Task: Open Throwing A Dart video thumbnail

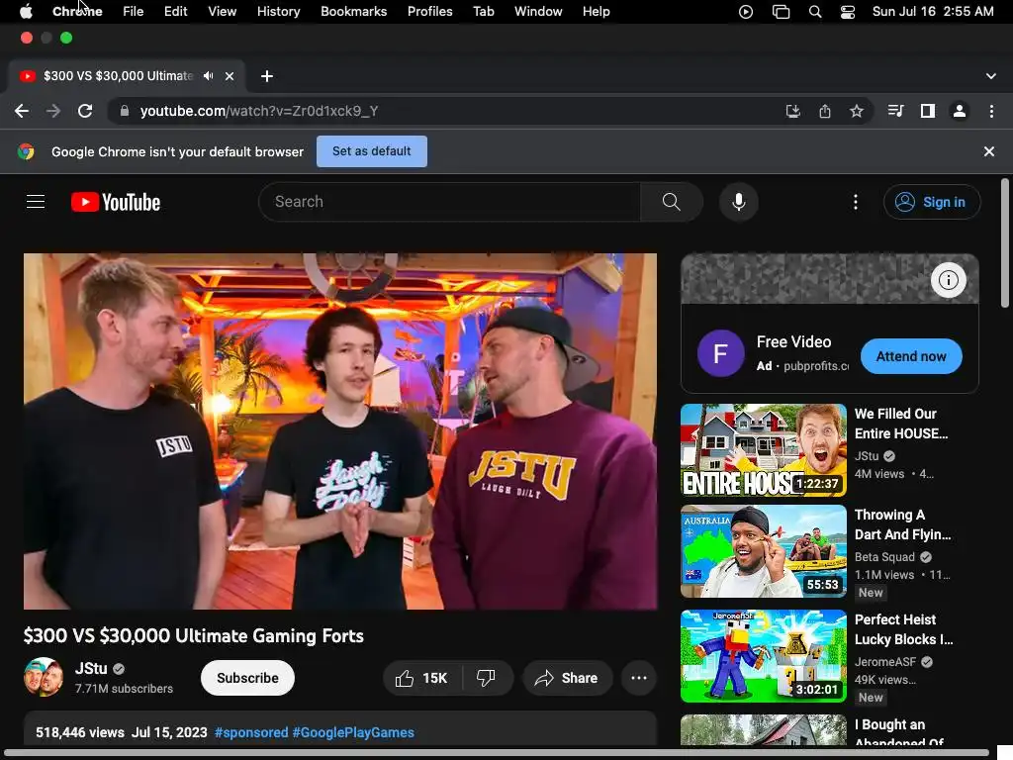Action: pyautogui.click(x=764, y=551)
